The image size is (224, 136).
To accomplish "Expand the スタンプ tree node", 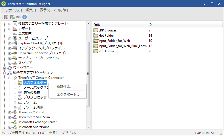I will coord(10,63).
